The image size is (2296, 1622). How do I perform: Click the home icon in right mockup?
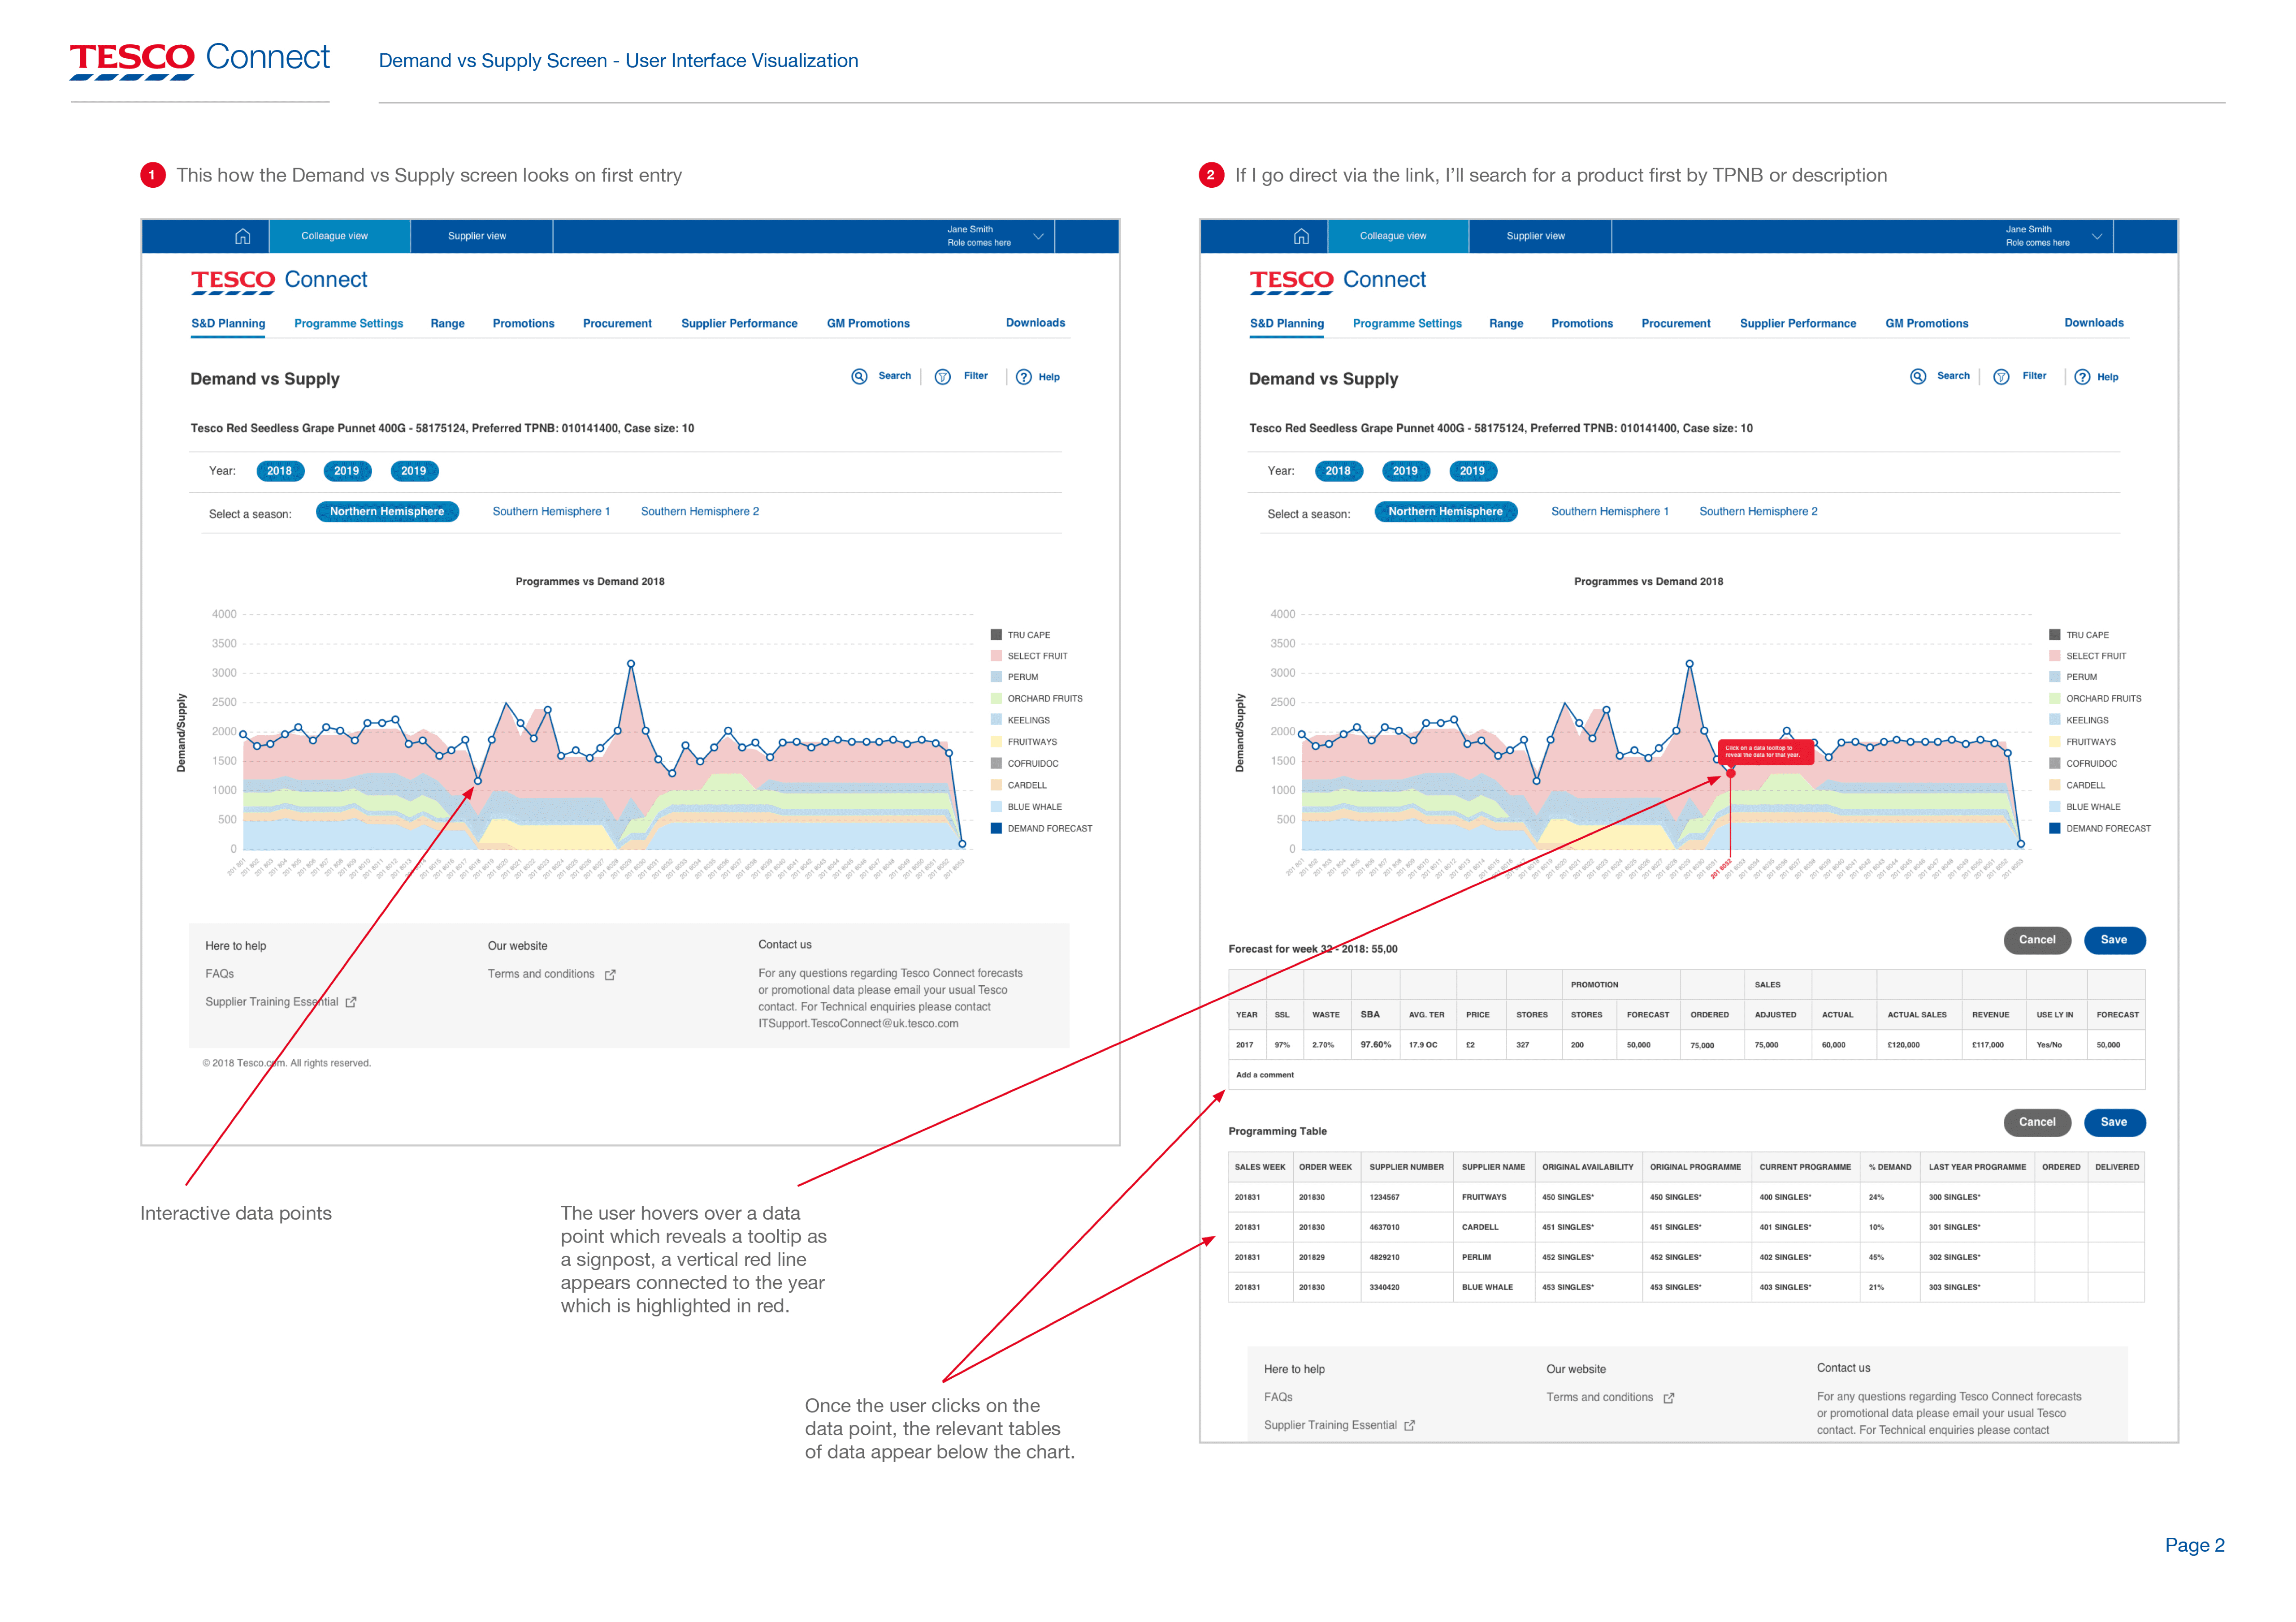[x=1301, y=236]
